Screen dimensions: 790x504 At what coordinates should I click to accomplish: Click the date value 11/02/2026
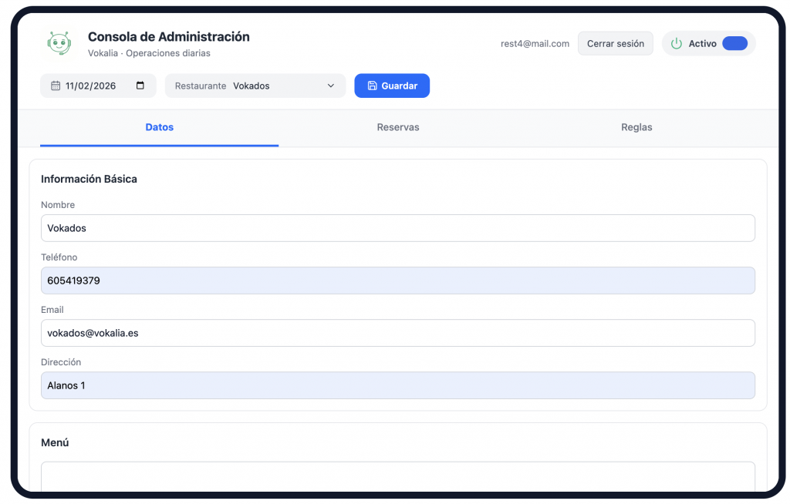[x=90, y=86]
